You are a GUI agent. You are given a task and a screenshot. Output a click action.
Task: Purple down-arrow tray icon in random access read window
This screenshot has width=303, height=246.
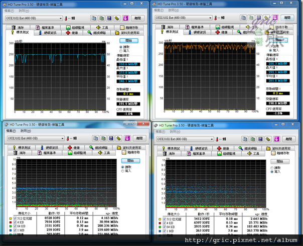click(127, 138)
